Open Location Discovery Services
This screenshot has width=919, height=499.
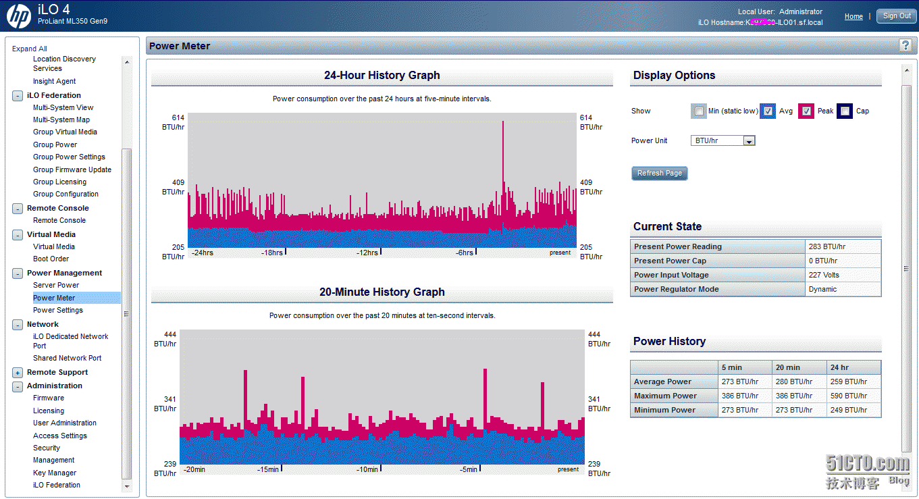[64, 63]
